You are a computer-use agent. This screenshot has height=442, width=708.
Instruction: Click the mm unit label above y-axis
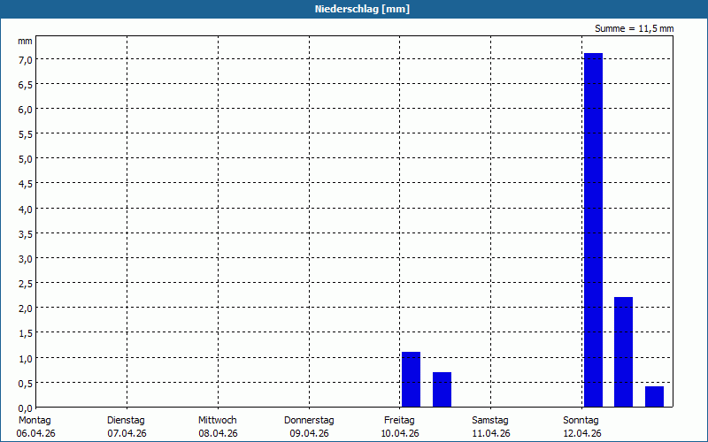pyautogui.click(x=25, y=42)
